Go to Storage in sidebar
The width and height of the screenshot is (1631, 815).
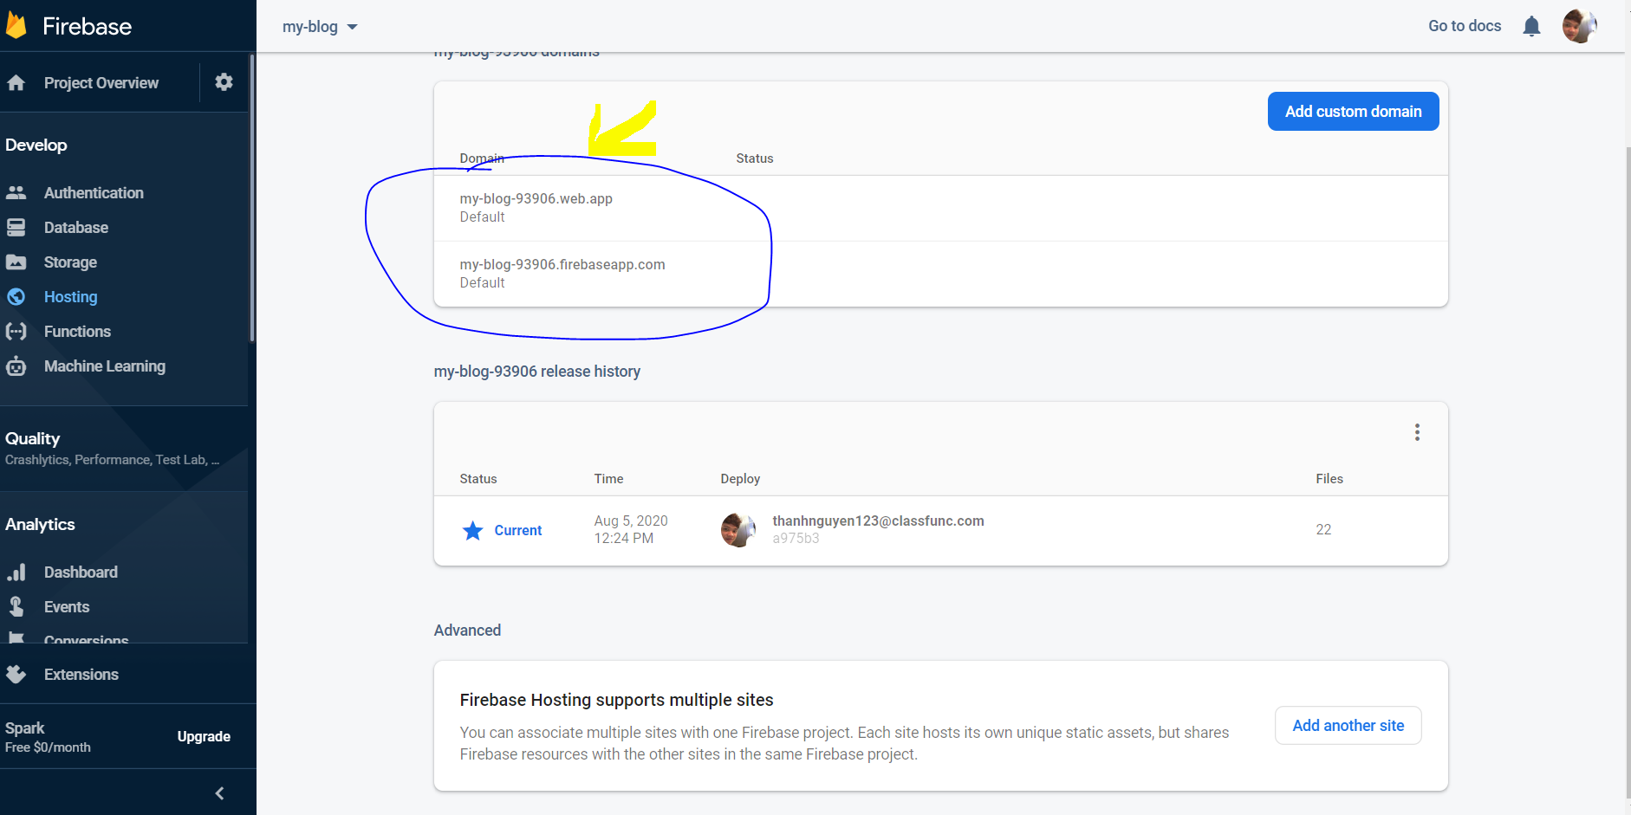click(70, 262)
